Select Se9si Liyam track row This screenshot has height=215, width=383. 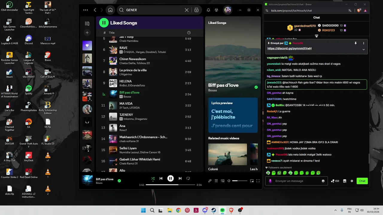[150, 150]
